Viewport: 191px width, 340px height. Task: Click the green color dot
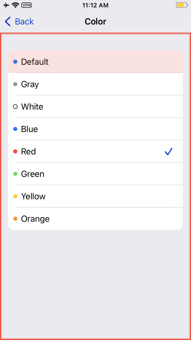tap(15, 174)
